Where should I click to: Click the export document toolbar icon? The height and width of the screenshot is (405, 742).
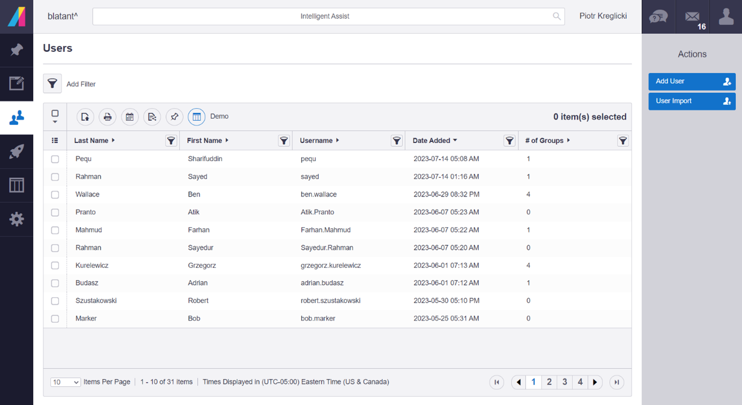pyautogui.click(x=86, y=117)
